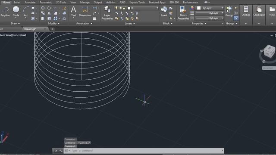Click the new drawing plus tab button
Screen dimensions: 276x155
[53, 29]
